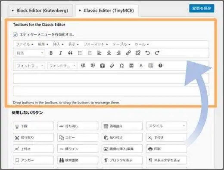Click the Remove link broken-chain icon

138,53
